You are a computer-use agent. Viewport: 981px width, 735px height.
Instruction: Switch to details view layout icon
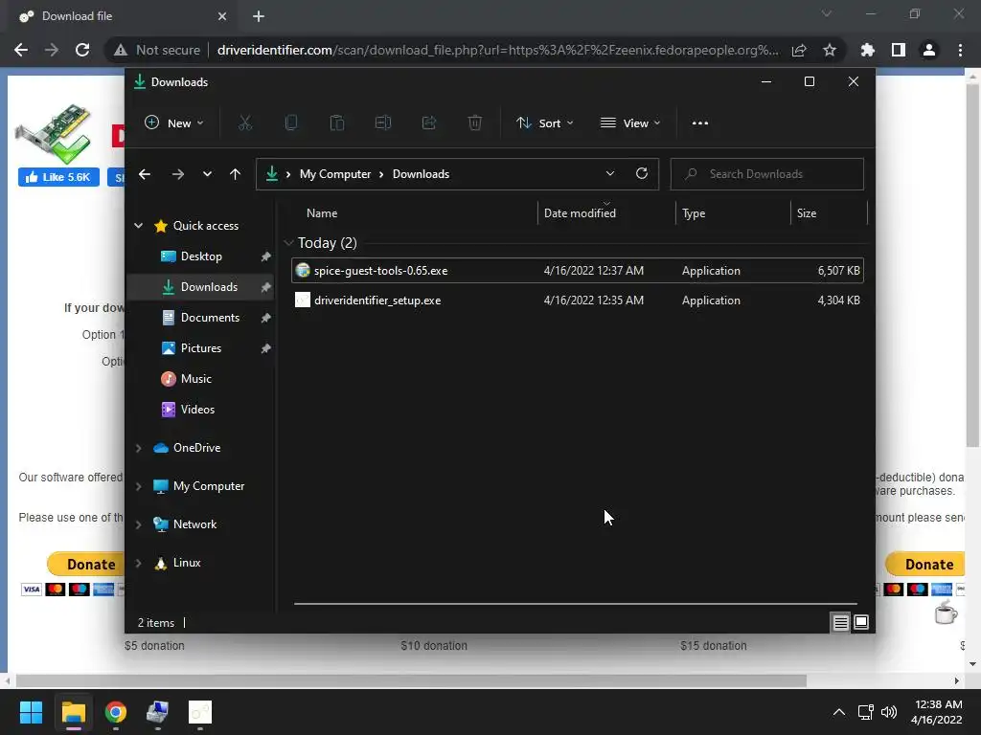point(840,622)
